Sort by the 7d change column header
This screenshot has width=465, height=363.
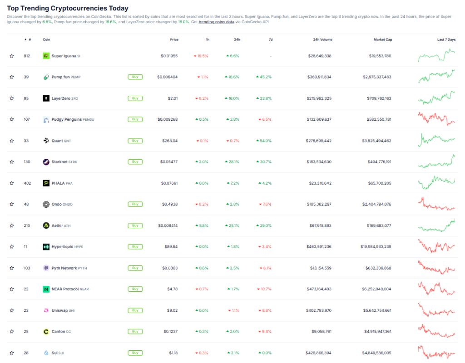(x=271, y=39)
